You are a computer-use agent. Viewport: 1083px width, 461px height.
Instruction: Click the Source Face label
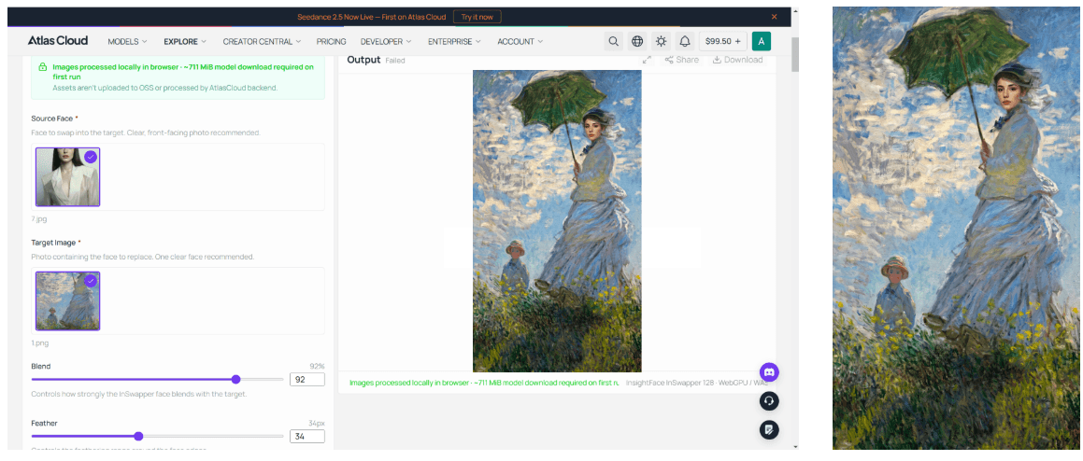[52, 119]
